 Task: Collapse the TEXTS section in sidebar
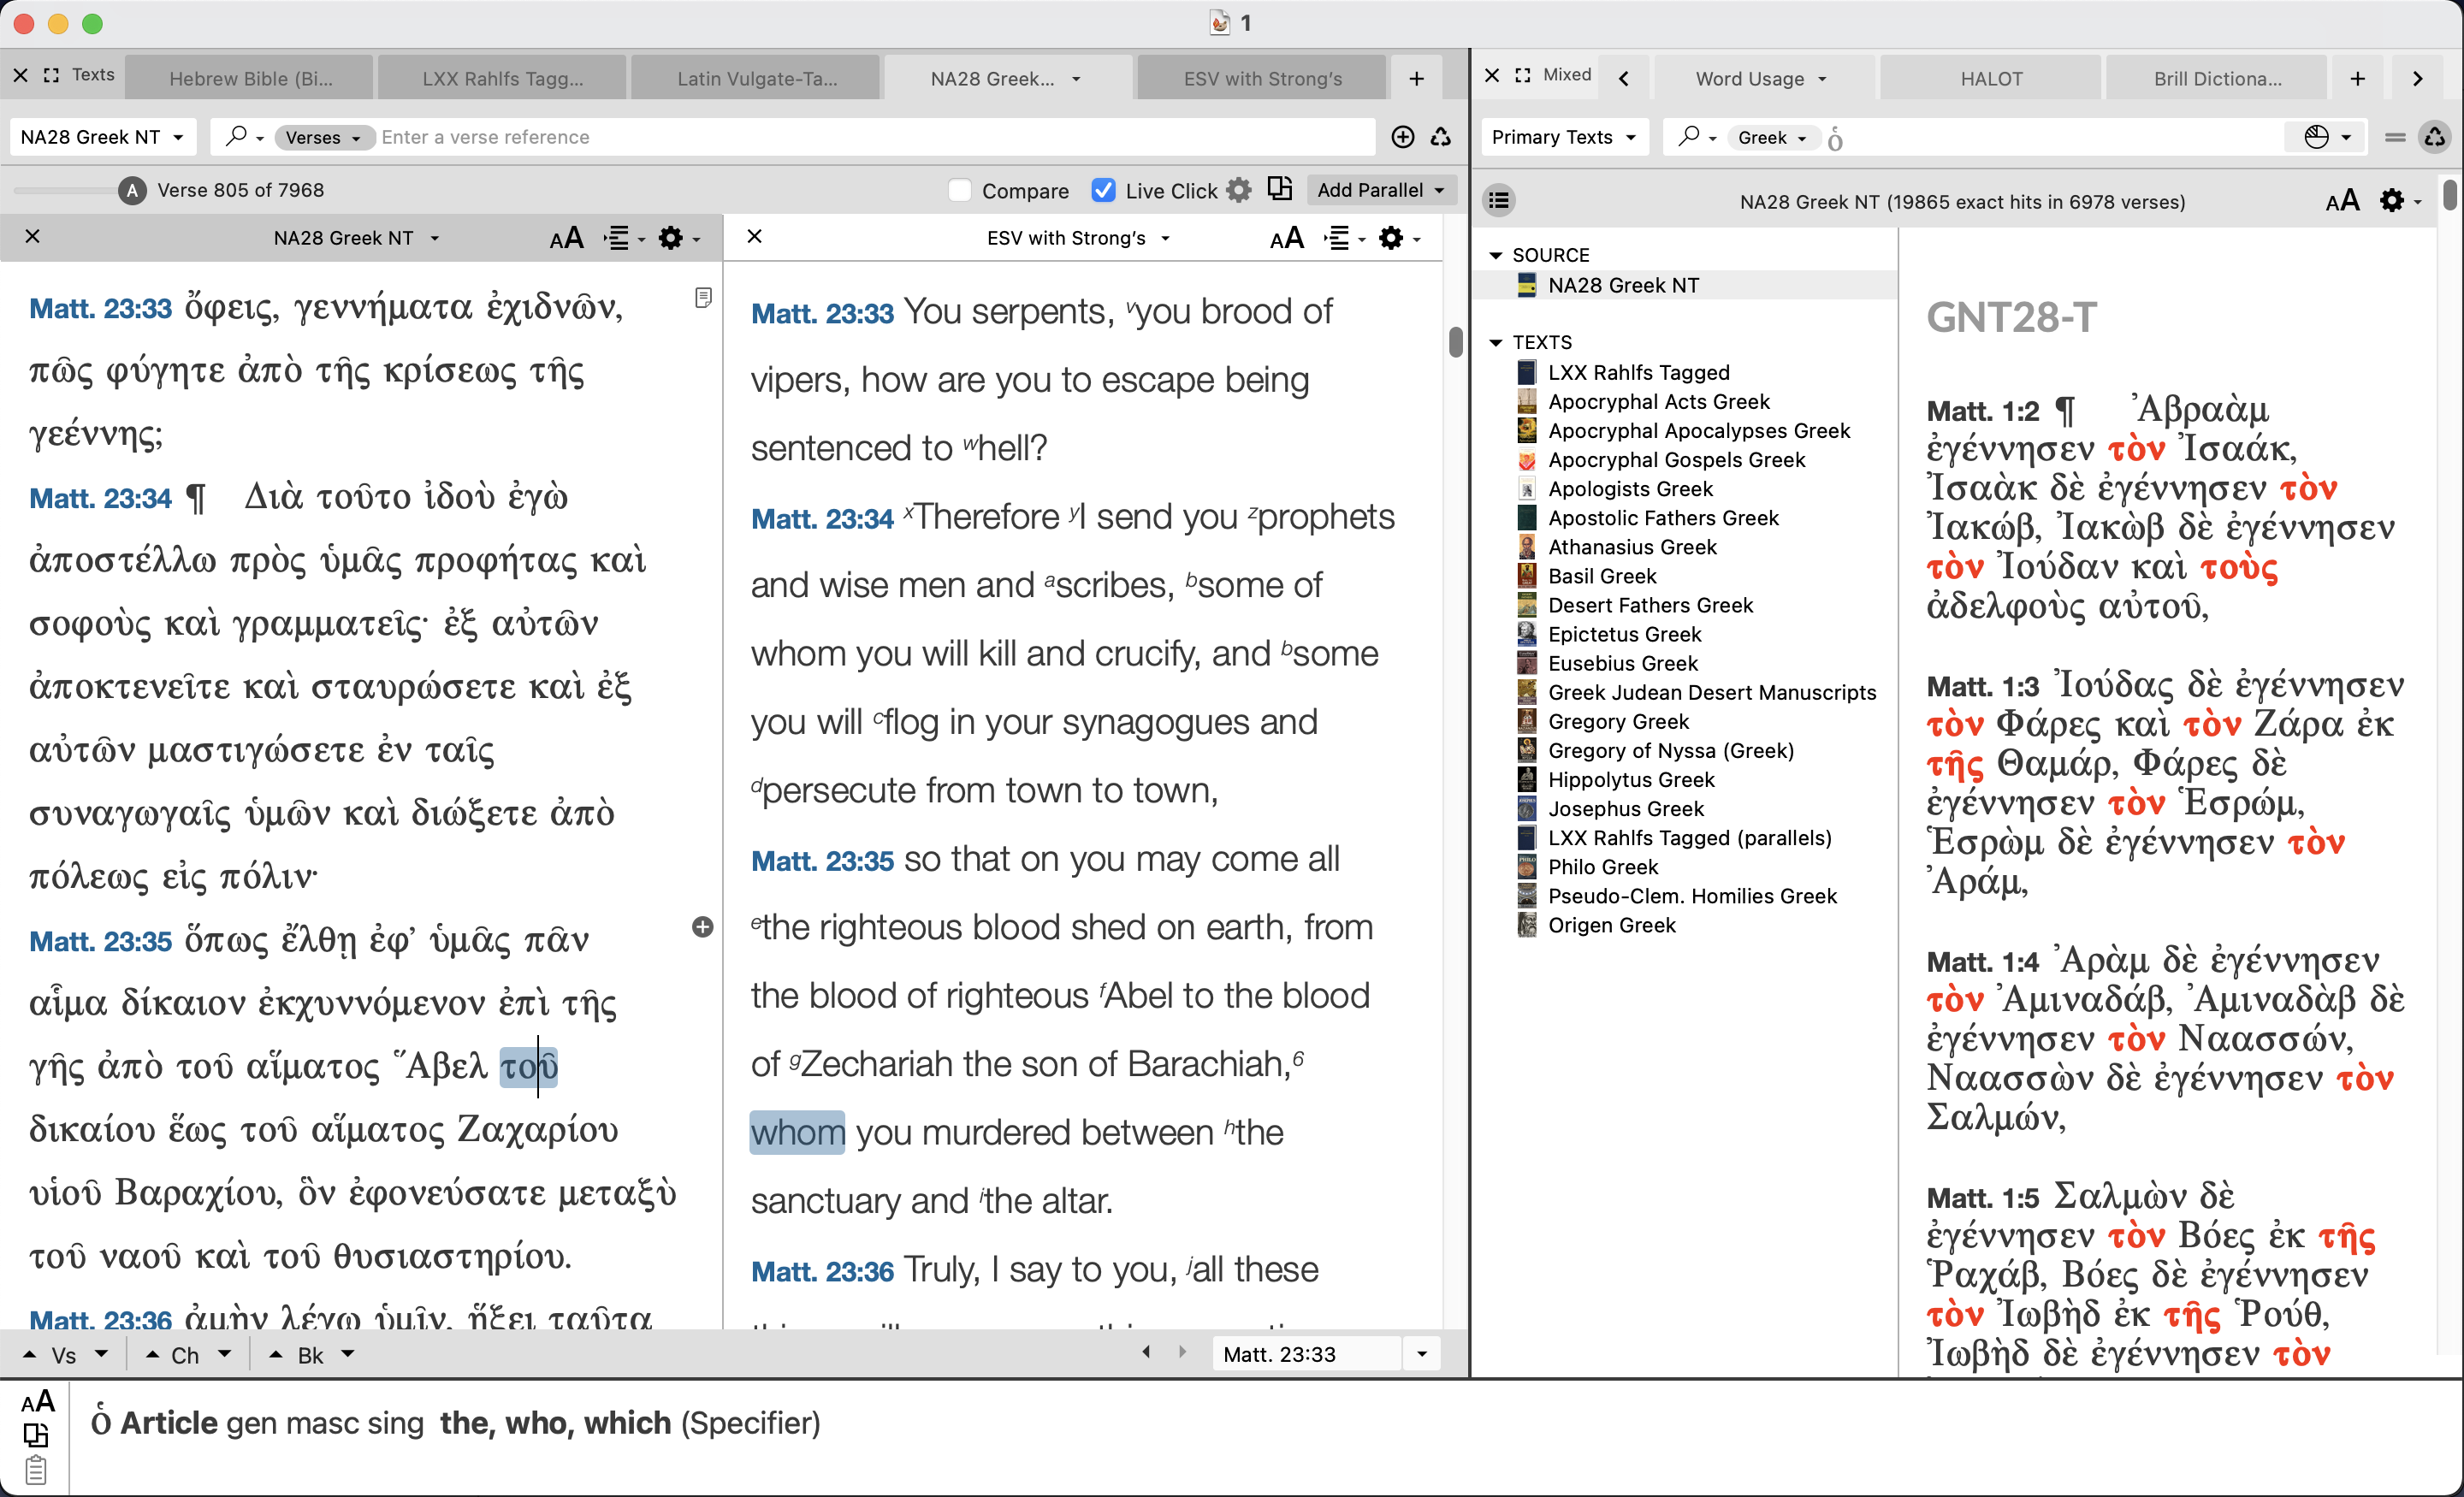click(1496, 341)
